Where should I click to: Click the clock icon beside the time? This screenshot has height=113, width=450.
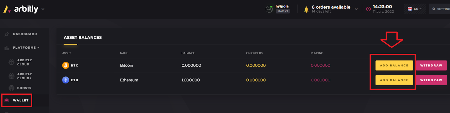pyautogui.click(x=368, y=9)
